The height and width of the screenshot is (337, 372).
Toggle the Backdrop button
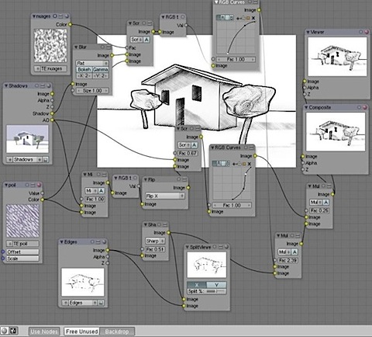pos(117,332)
